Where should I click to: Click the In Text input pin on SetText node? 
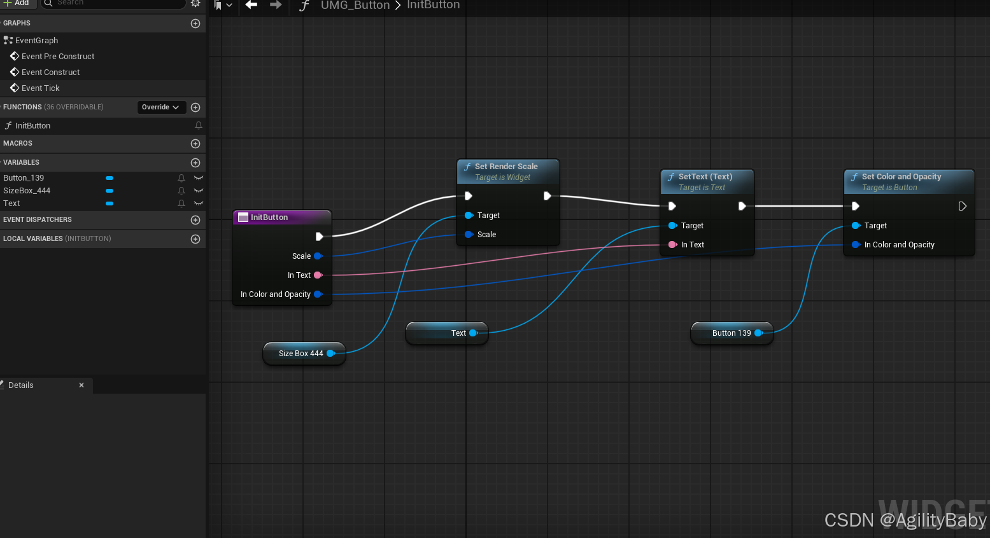pos(673,245)
